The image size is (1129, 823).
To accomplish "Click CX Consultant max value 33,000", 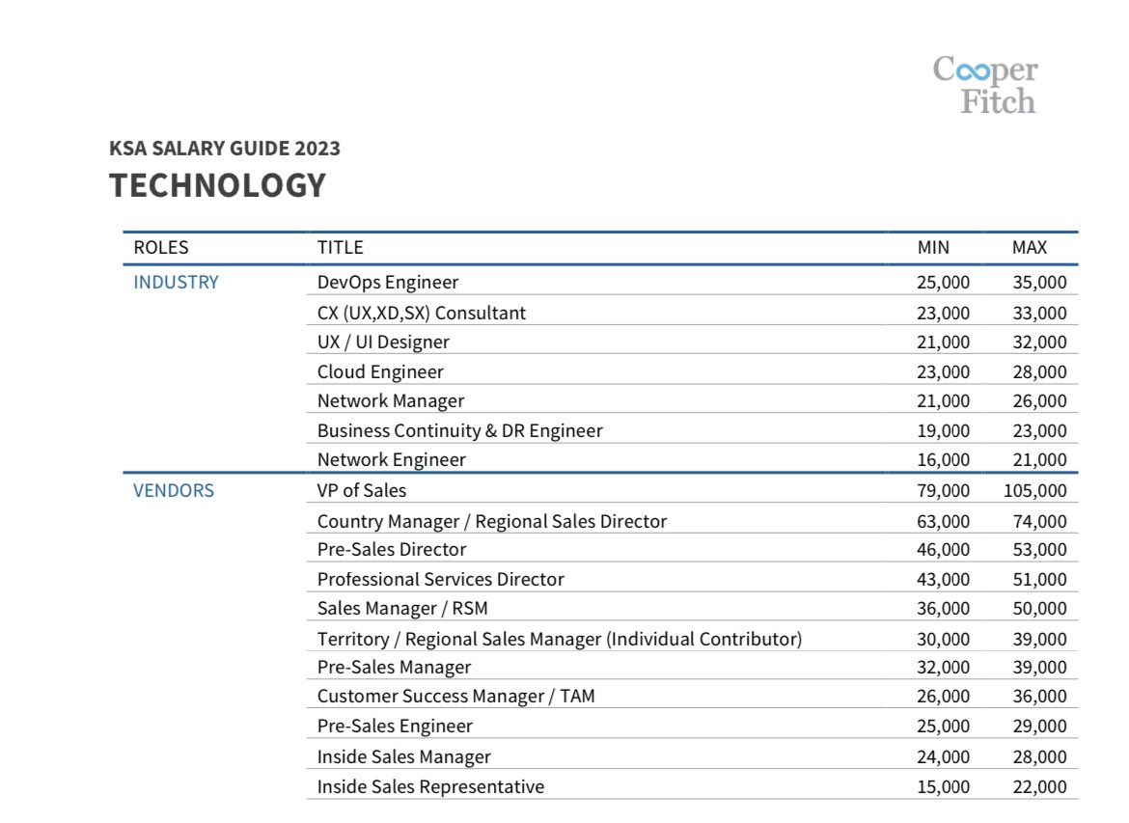I will coord(1039,314).
